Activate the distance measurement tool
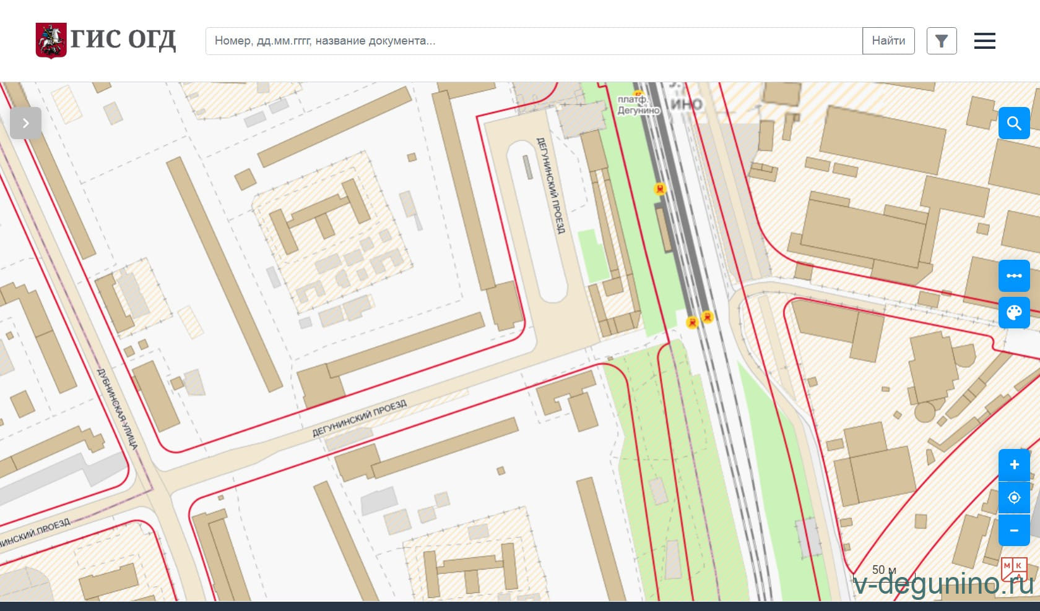The height and width of the screenshot is (611, 1040). point(1013,276)
